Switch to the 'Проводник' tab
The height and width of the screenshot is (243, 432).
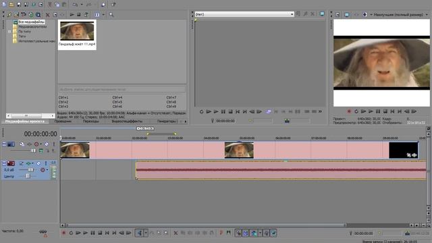63,122
